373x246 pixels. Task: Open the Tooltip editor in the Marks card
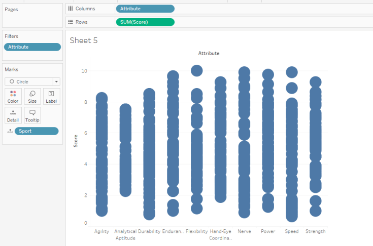click(32, 115)
